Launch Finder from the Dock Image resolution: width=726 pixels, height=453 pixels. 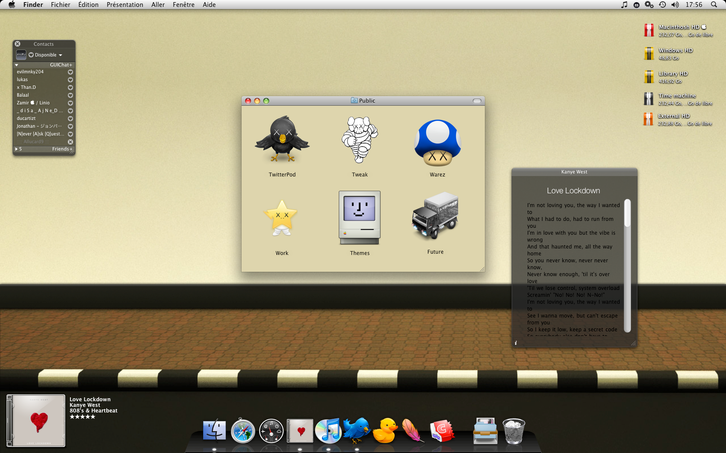[214, 431]
